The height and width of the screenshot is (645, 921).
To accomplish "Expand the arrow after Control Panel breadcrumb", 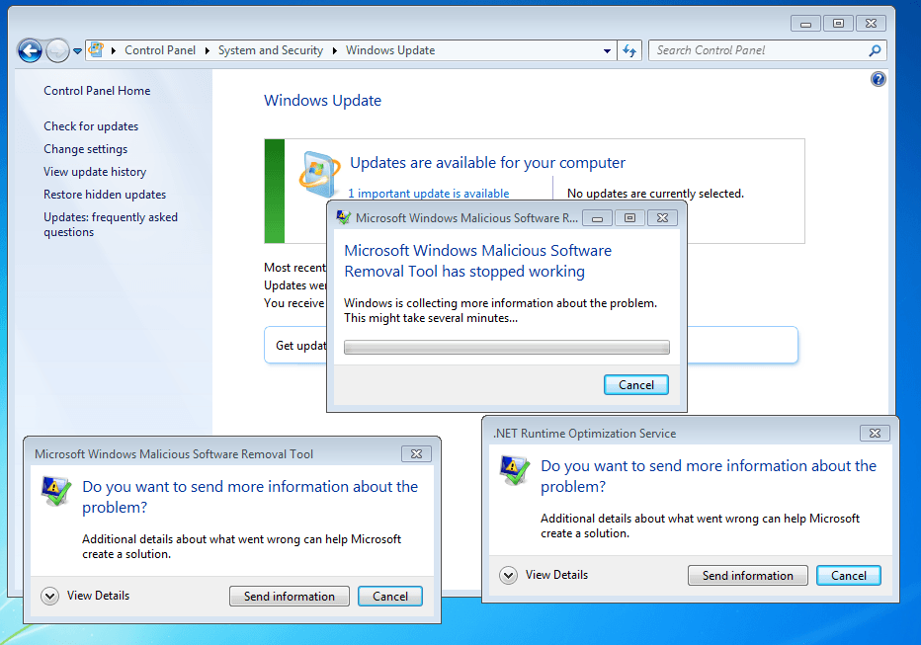I will pos(207,50).
